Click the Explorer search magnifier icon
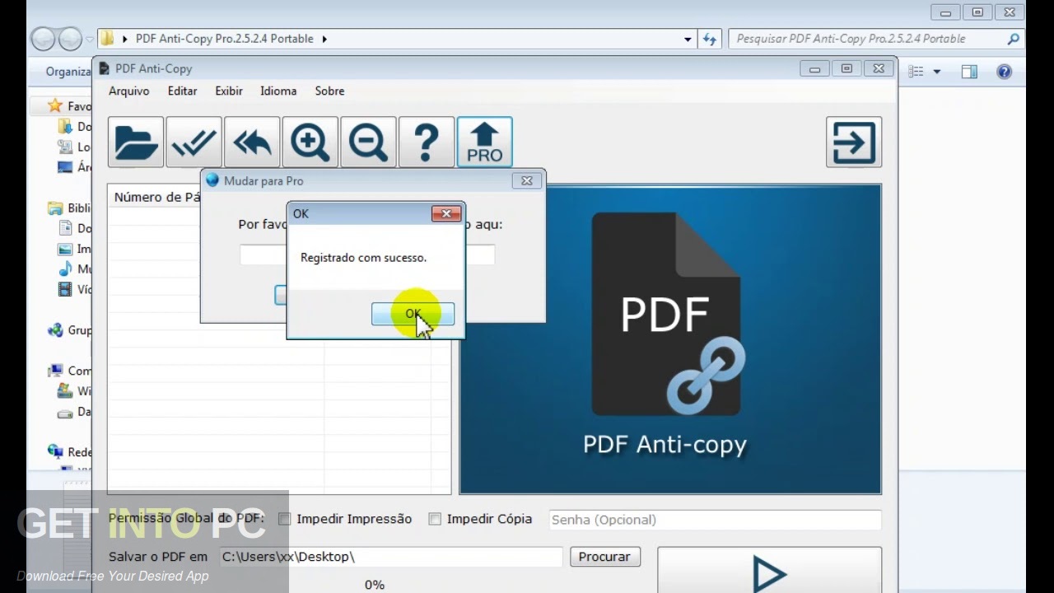Image resolution: width=1054 pixels, height=593 pixels. point(1014,39)
